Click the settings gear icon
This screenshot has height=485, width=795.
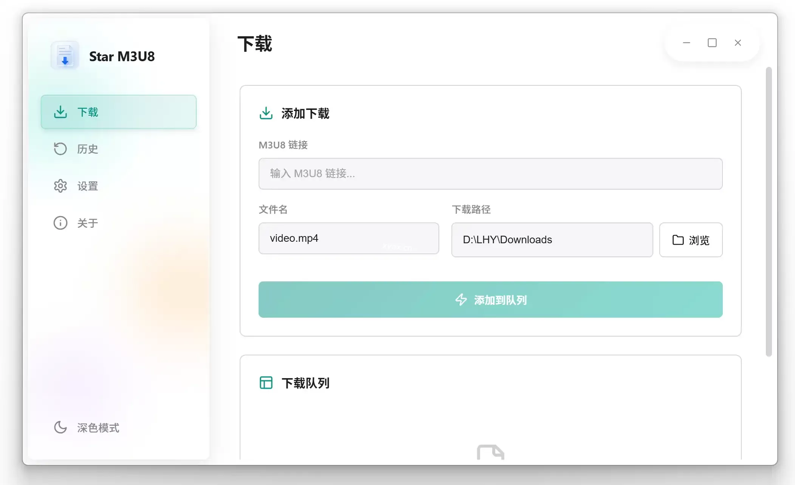pyautogui.click(x=60, y=186)
